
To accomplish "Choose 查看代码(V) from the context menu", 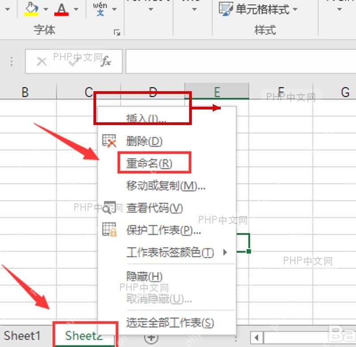I will (x=167, y=208).
